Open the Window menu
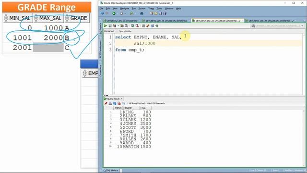Screen dimensions: 307x173 click(x=169, y=9)
